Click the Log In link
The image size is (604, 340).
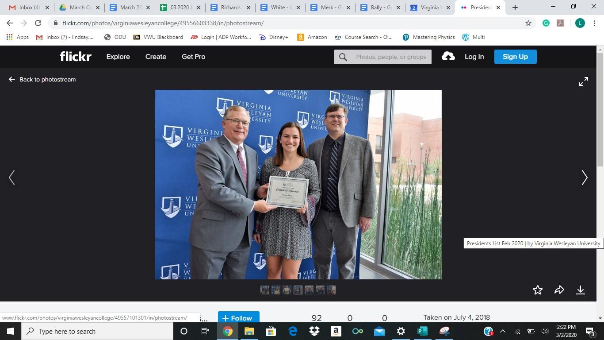click(474, 57)
